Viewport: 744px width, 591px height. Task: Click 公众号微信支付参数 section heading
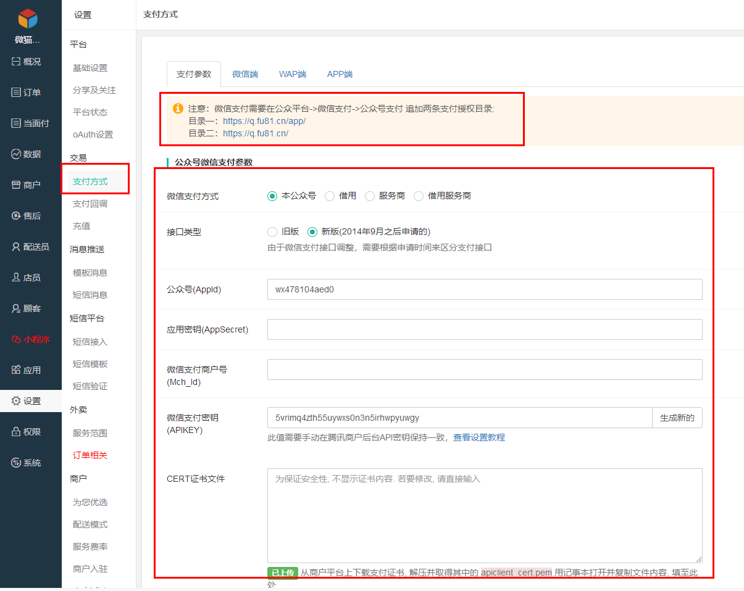(214, 163)
